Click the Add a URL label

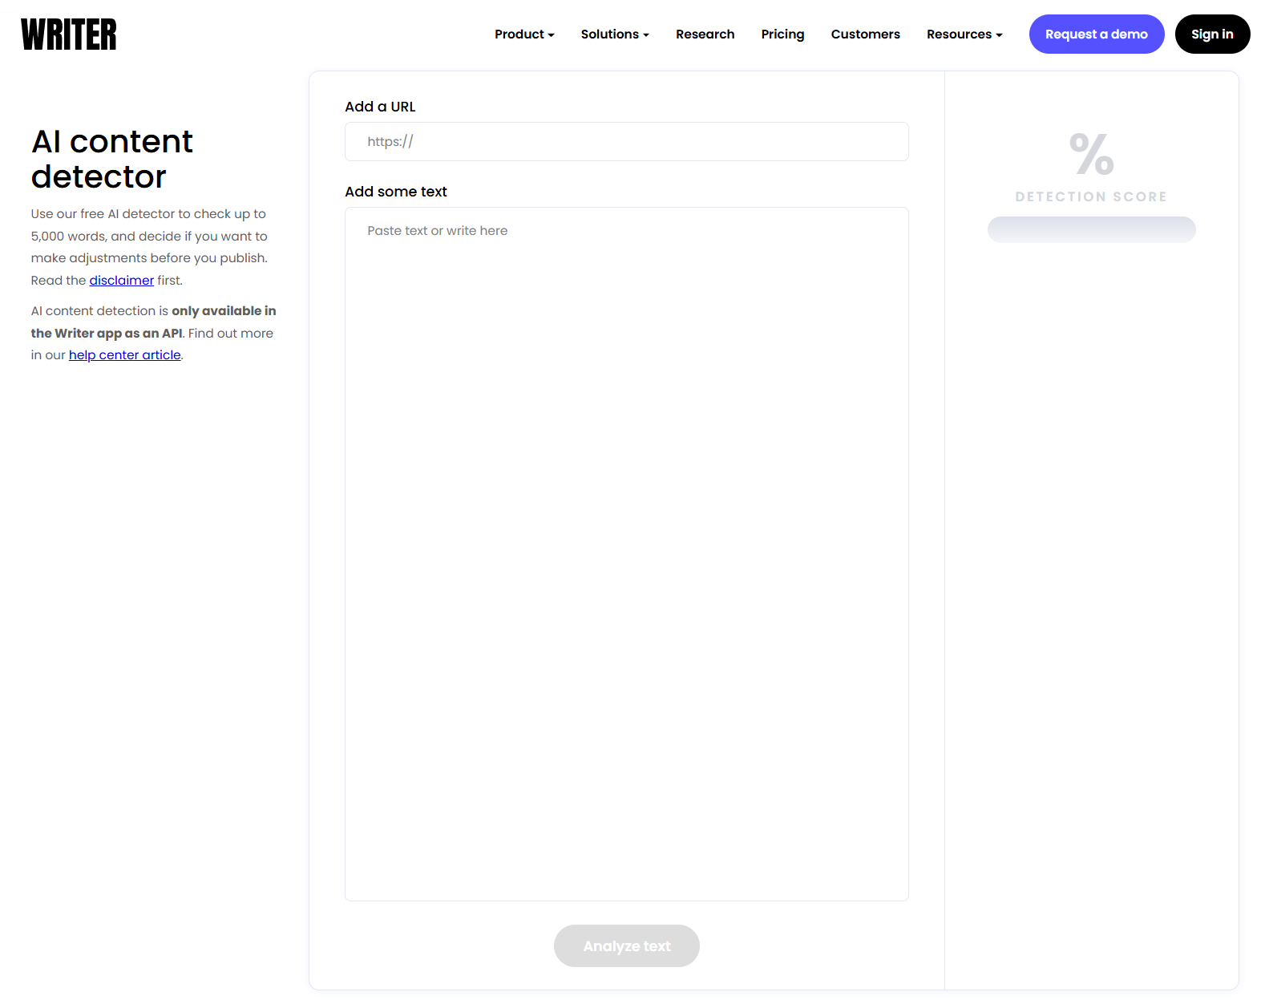tap(380, 107)
